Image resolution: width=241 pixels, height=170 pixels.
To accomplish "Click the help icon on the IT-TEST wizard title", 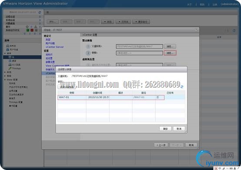I will (x=196, y=29).
